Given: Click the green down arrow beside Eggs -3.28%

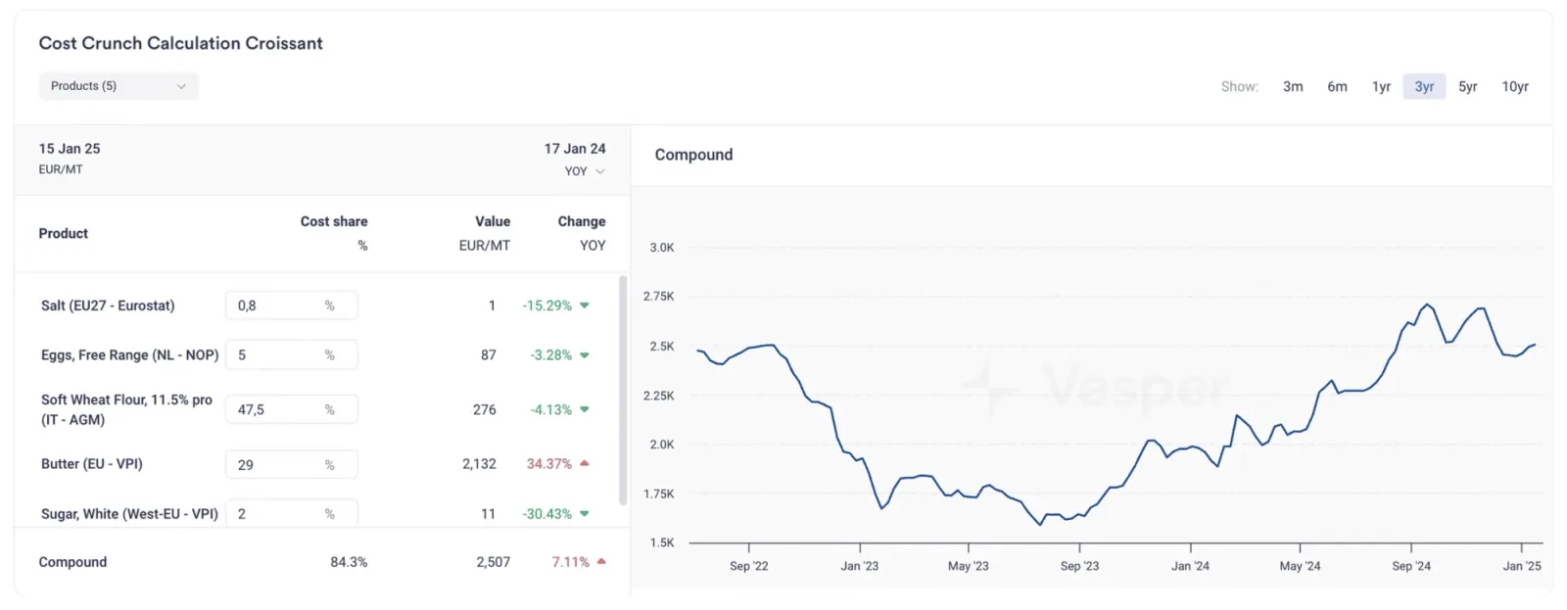Looking at the screenshot, I should click(585, 355).
